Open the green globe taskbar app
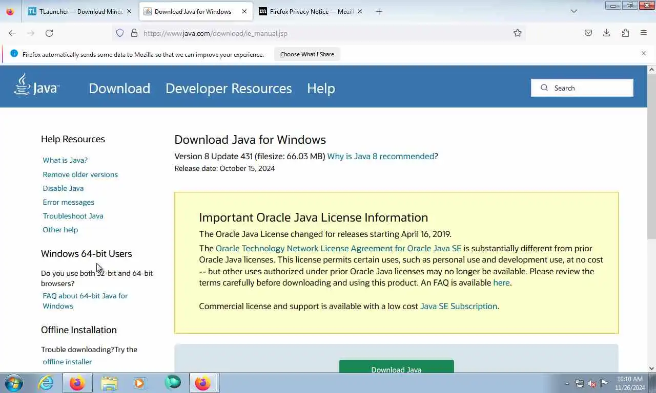Image resolution: width=656 pixels, height=393 pixels. click(173, 382)
